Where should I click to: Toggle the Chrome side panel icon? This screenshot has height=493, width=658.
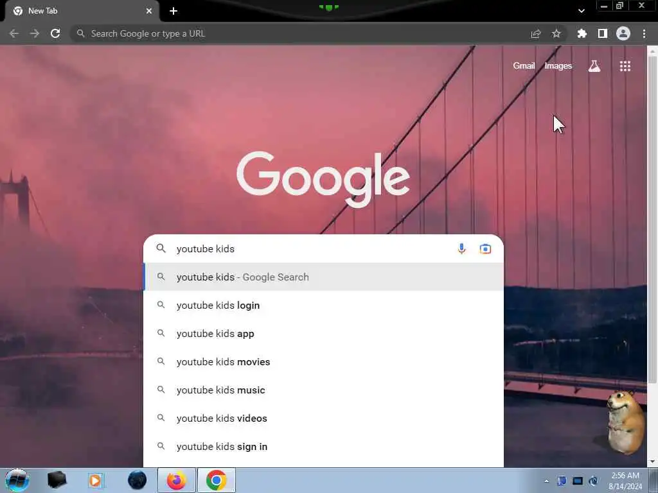tap(603, 33)
